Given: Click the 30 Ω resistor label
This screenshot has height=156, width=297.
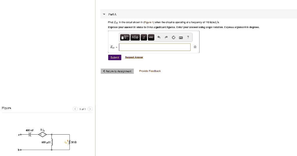Looking at the screenshot, I should pyautogui.click(x=74, y=142).
